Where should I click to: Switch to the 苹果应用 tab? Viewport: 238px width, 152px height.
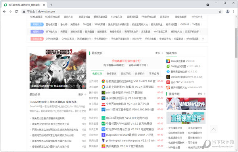[154, 74]
